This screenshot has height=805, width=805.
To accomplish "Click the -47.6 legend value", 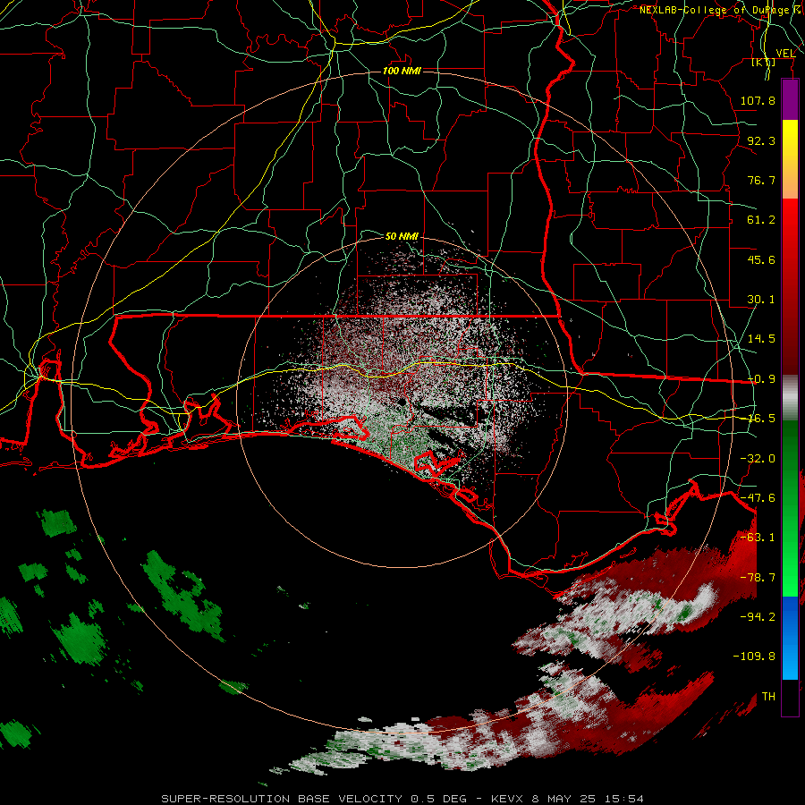I will [x=758, y=498].
